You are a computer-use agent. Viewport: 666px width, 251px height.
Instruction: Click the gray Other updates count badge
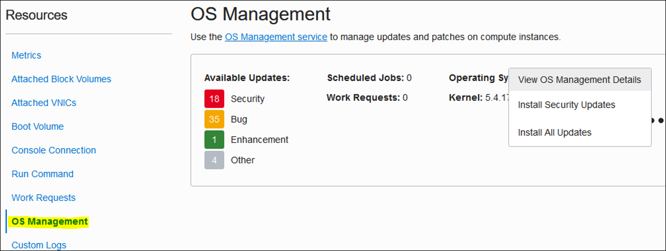(214, 160)
